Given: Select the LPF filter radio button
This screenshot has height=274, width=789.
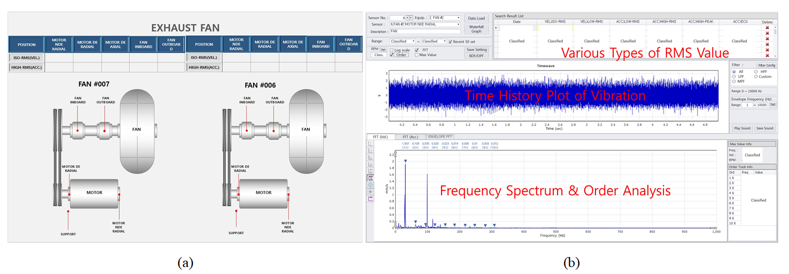Looking at the screenshot, I should 734,77.
